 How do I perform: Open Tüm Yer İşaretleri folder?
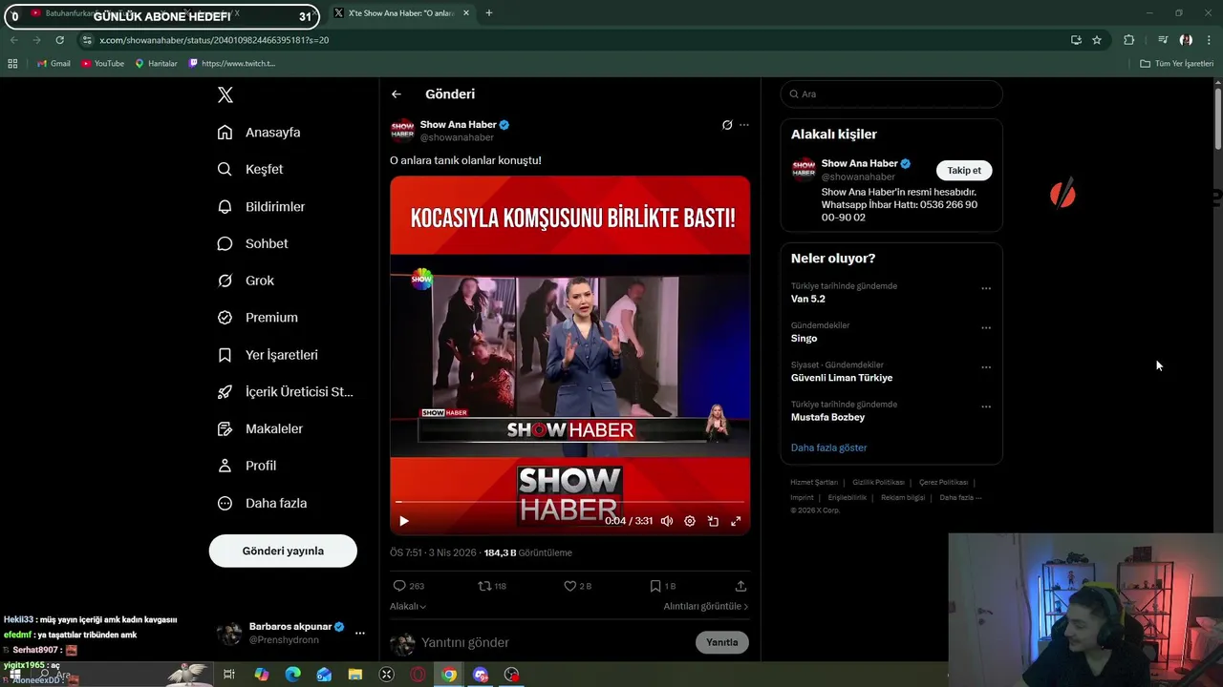click(x=1177, y=64)
